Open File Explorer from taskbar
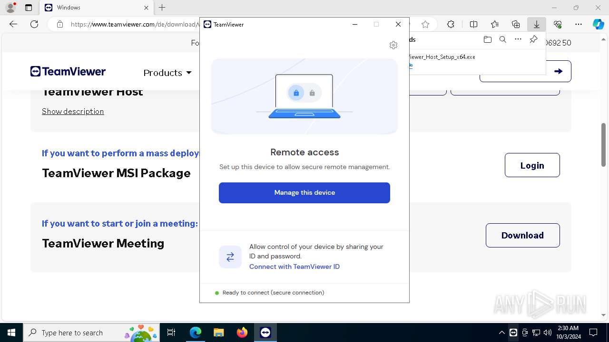 tap(218, 332)
